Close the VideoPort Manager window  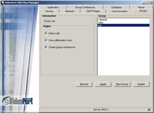[151, 3]
